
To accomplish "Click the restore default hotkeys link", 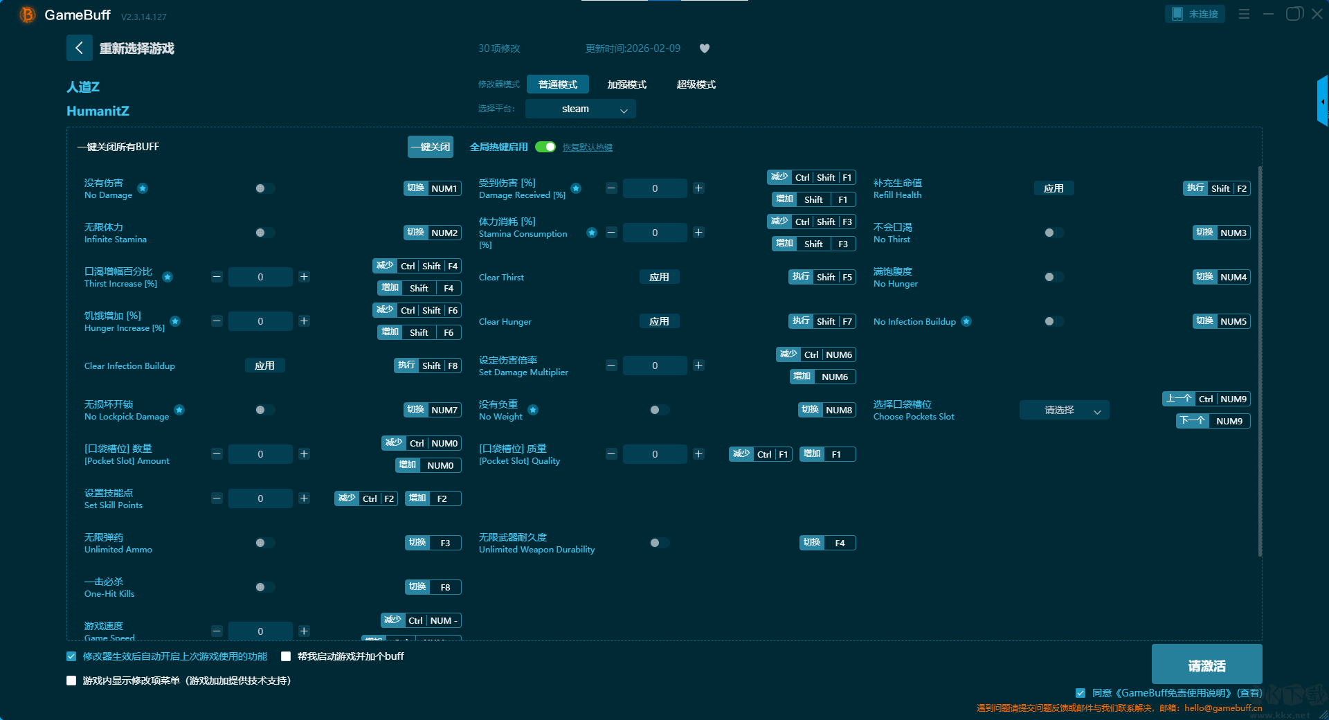I will coord(587,147).
